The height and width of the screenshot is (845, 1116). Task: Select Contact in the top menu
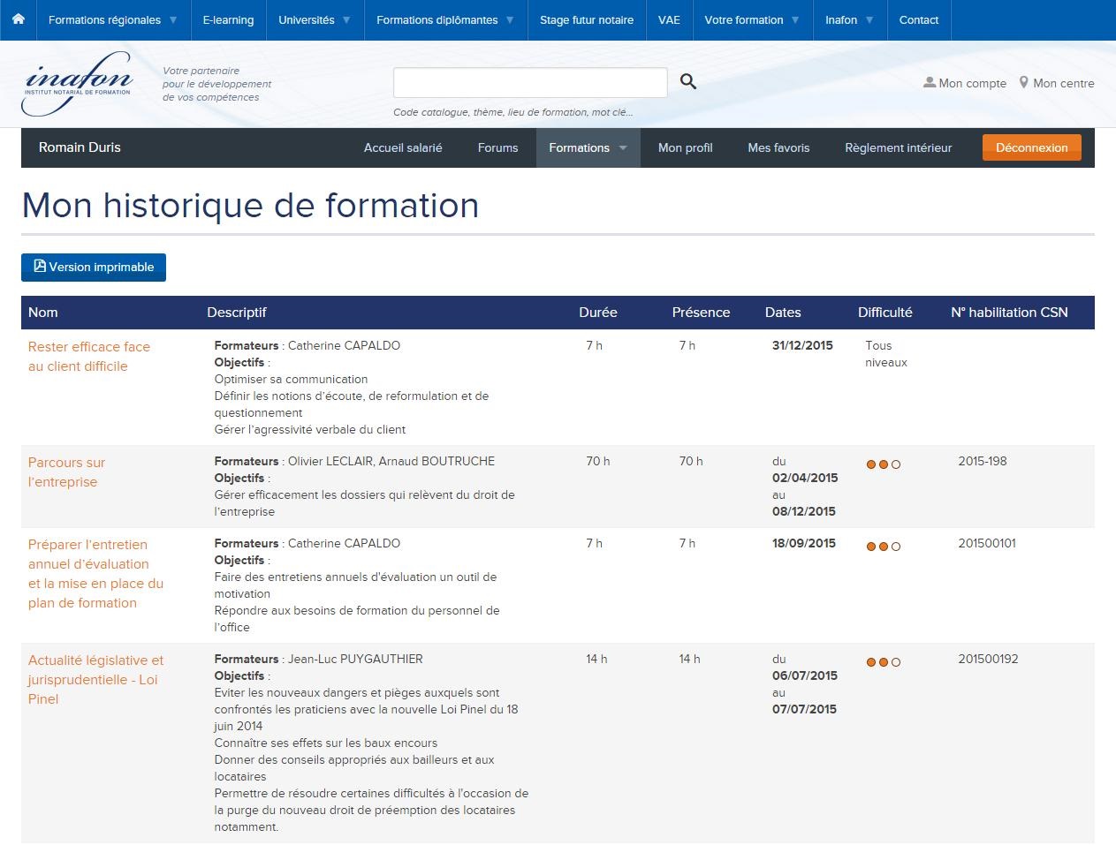click(919, 19)
